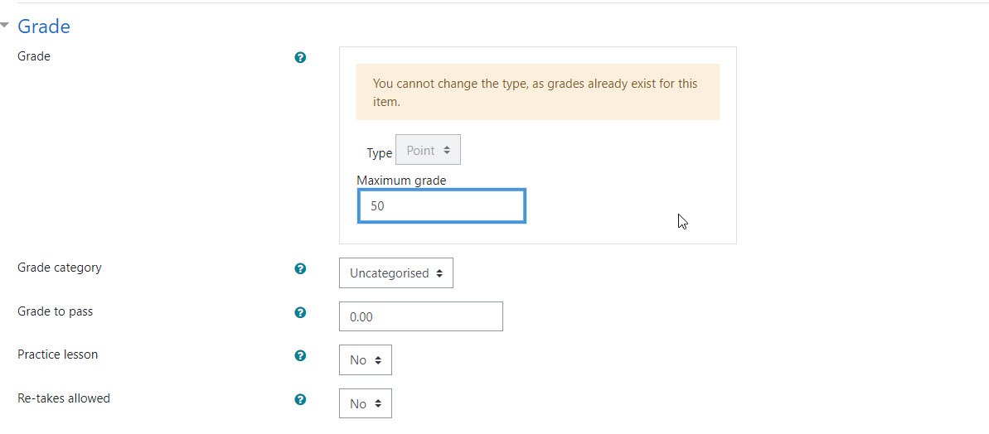Focus the Maximum grade field showing 50
The width and height of the screenshot is (989, 434).
click(x=442, y=206)
